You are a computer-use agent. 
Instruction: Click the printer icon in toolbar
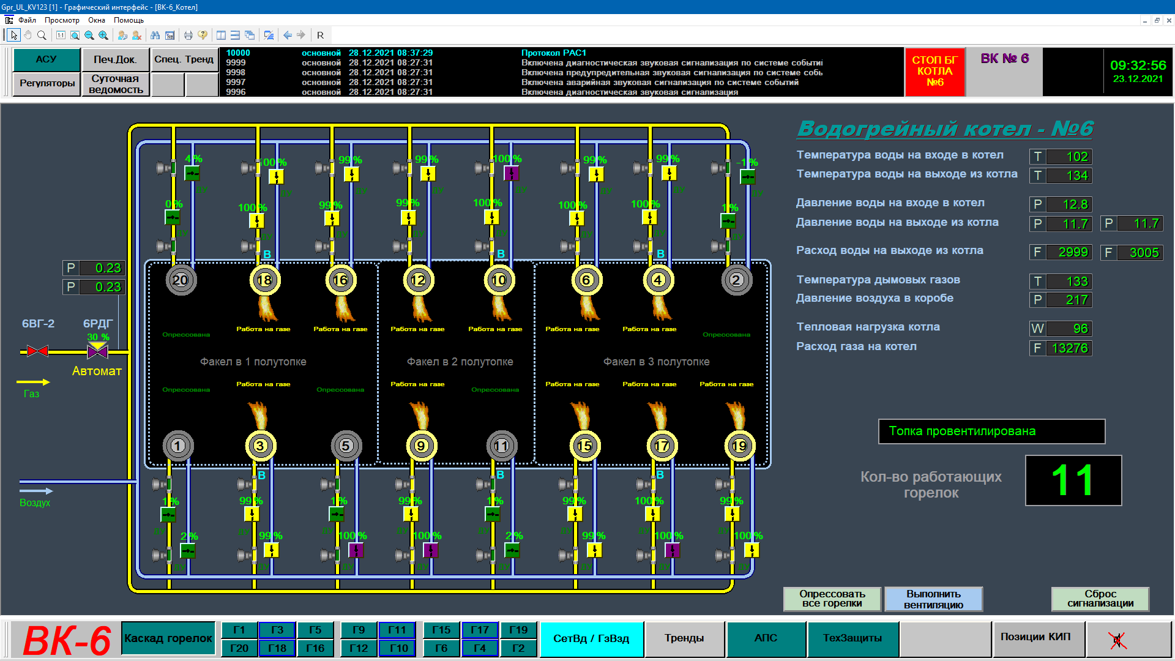pos(188,35)
